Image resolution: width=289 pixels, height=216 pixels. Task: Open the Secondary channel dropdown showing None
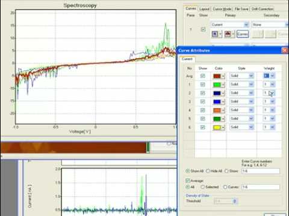(x=270, y=25)
